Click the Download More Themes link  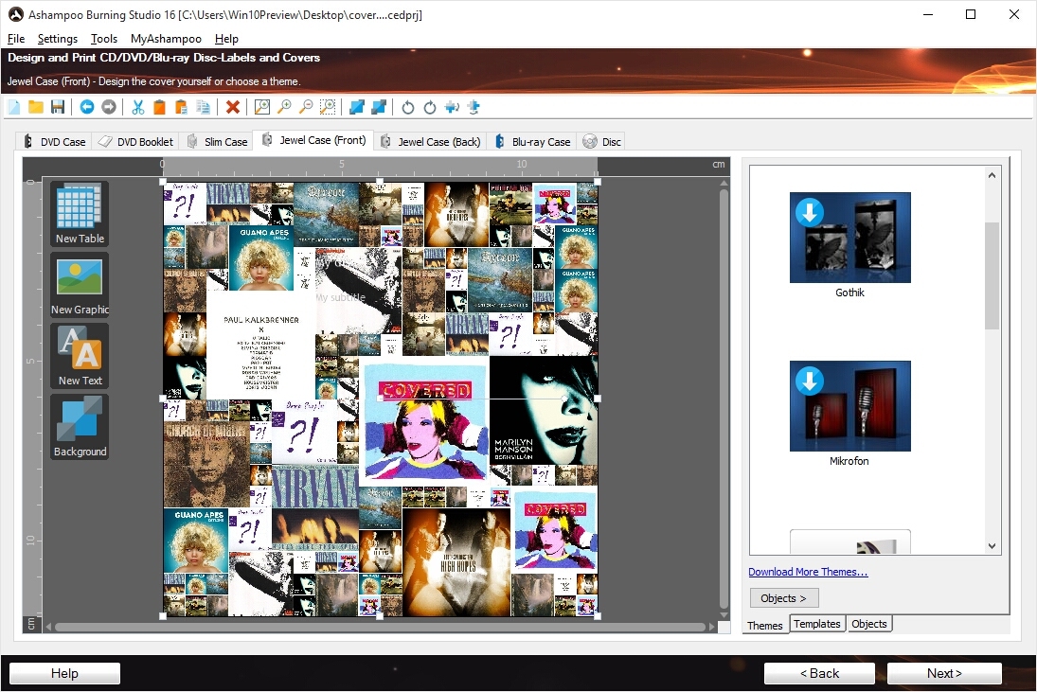808,572
